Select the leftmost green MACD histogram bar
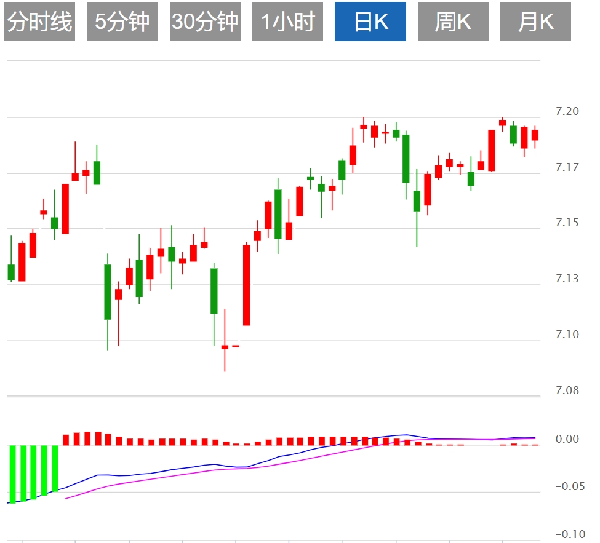 [x=12, y=474]
